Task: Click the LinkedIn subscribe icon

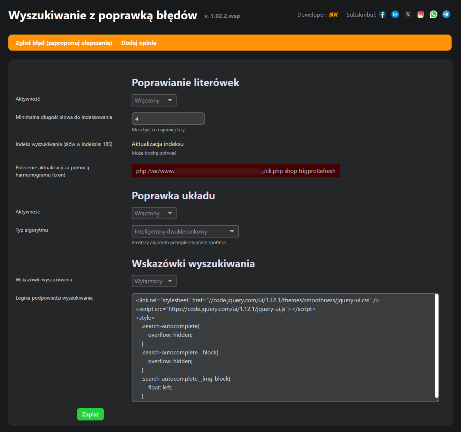Action: (x=395, y=14)
